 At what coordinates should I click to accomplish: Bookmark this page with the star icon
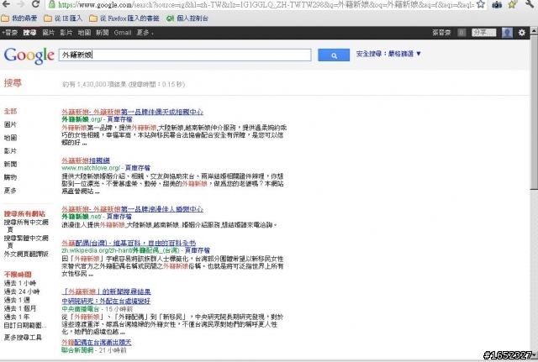click(481, 4)
